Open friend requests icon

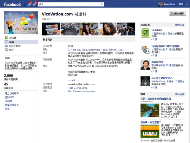25,5
